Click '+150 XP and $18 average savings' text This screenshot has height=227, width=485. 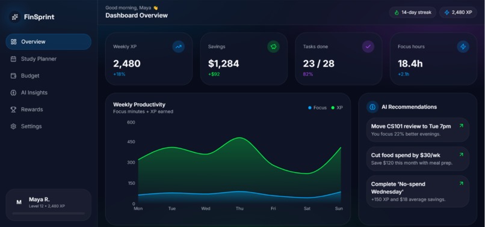coord(409,199)
